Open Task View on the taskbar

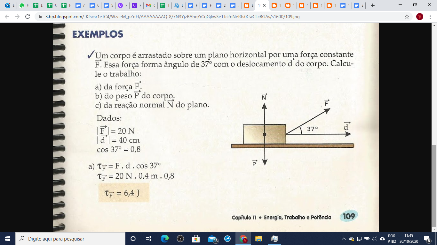pos(148,239)
